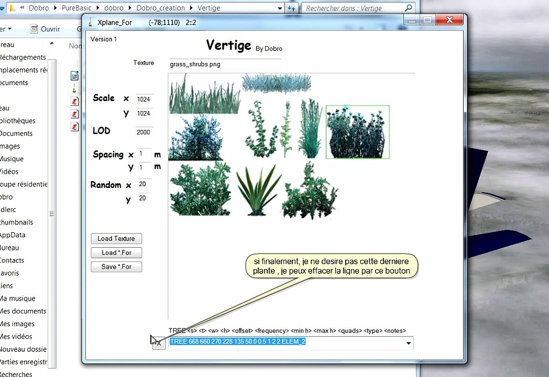This screenshot has width=549, height=377.
Task: Click the Load Texture button
Action: coord(116,238)
